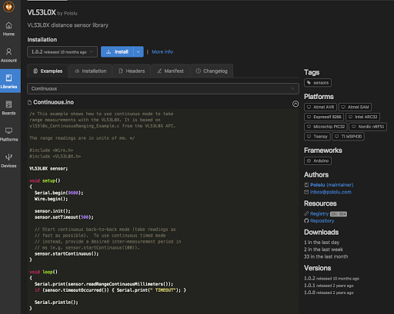394x314 pixels.
Task: Open the Repository resource link
Action: point(322,220)
